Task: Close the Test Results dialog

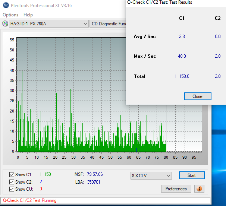Action: 198,96
